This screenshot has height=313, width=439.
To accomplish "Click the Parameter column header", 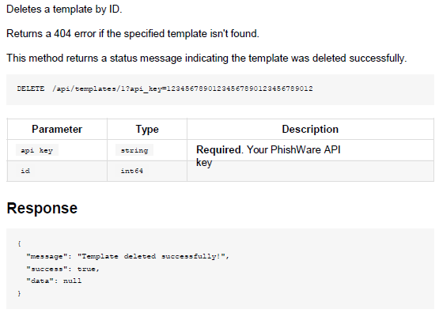I will tap(57, 129).
